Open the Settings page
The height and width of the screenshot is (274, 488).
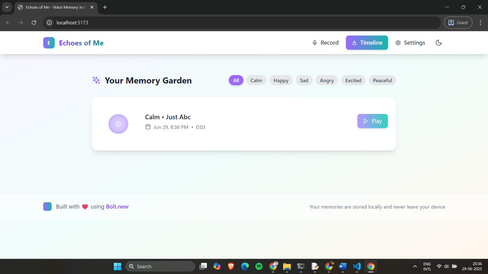410,43
